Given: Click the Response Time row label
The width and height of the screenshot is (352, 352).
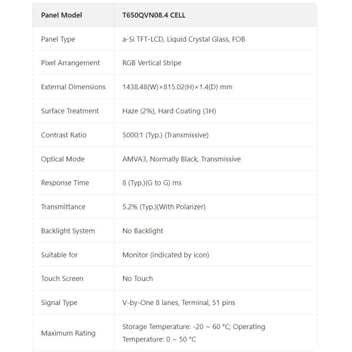Looking at the screenshot, I should (65, 183).
